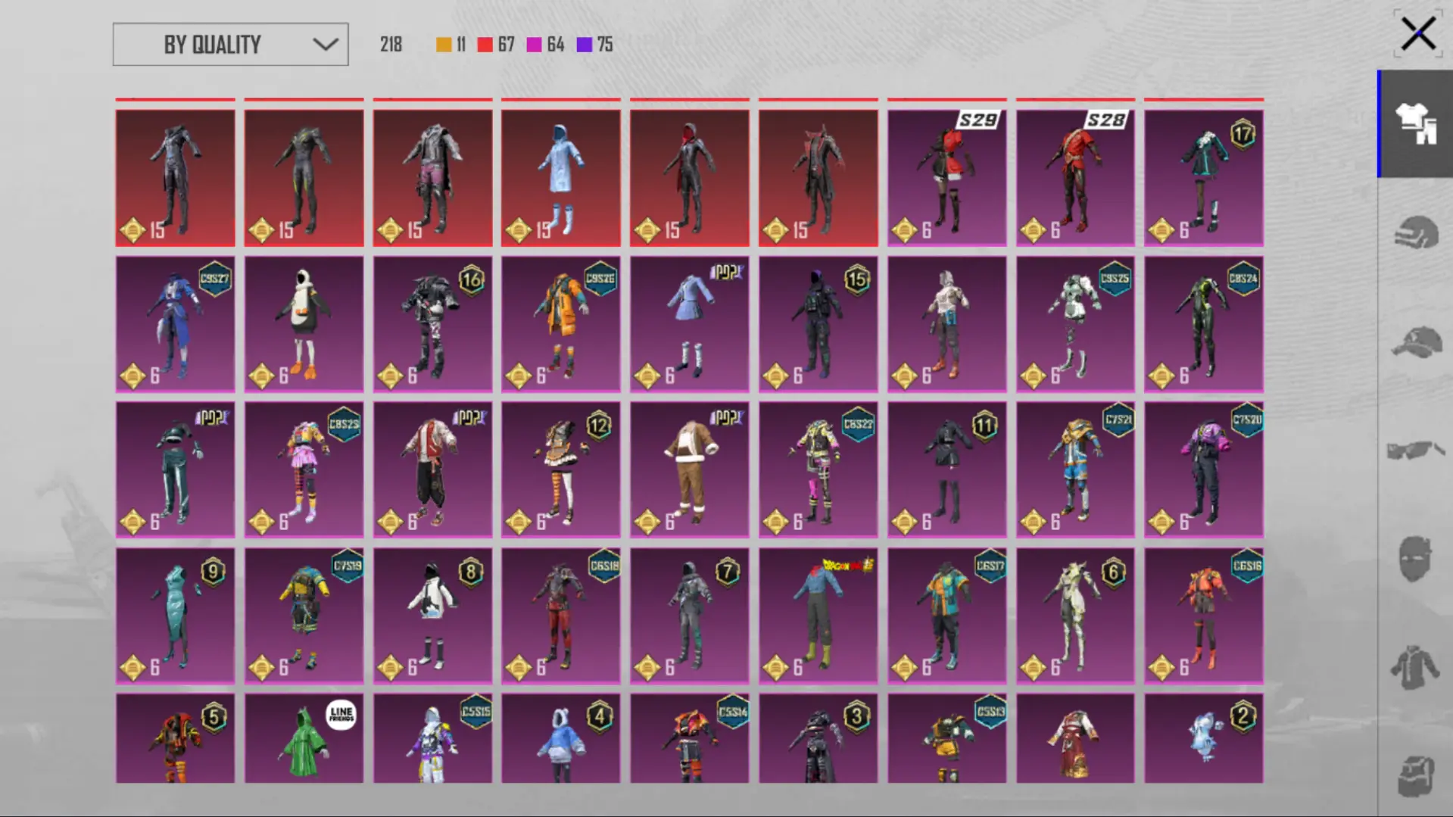Select white hoodie with badge 8
Image resolution: width=1453 pixels, height=817 pixels.
[x=432, y=616]
